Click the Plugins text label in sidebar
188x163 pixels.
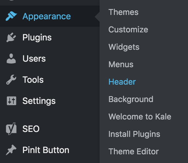click(x=37, y=38)
